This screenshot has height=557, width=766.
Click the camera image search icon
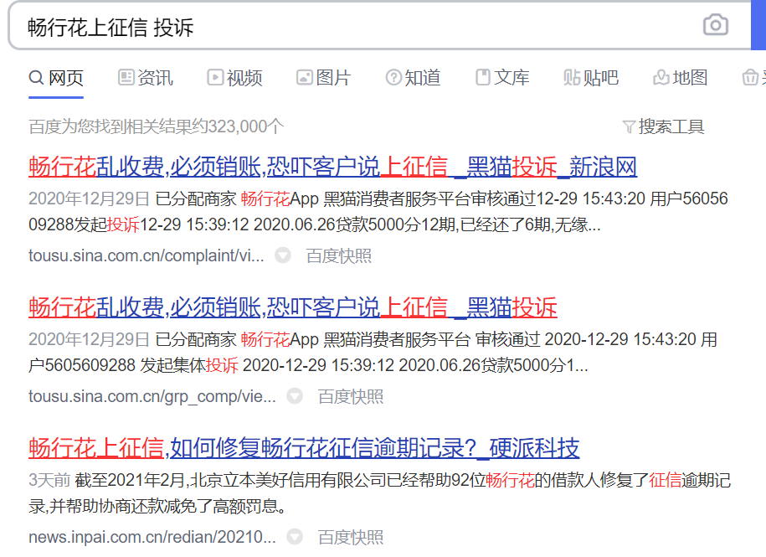(x=715, y=25)
